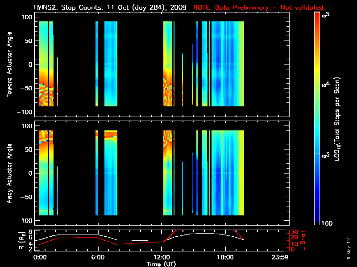This screenshot has width=357, height=267.
Task: Click the 'Away Actuator Angle' axis label
Action: (8, 174)
